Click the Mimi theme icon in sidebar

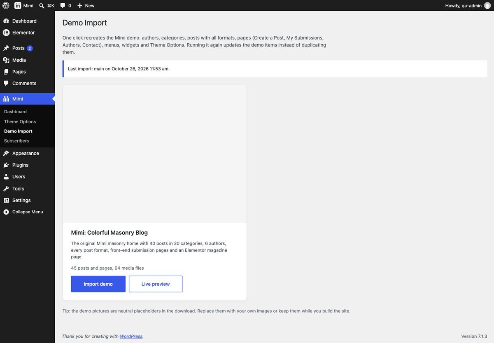pyautogui.click(x=6, y=99)
